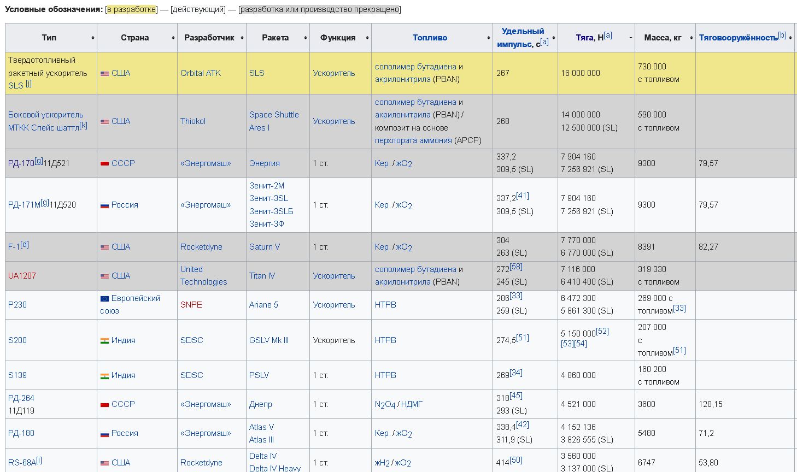Sort by the Разработчик column header
This screenshot has width=797, height=472.
pyautogui.click(x=209, y=38)
